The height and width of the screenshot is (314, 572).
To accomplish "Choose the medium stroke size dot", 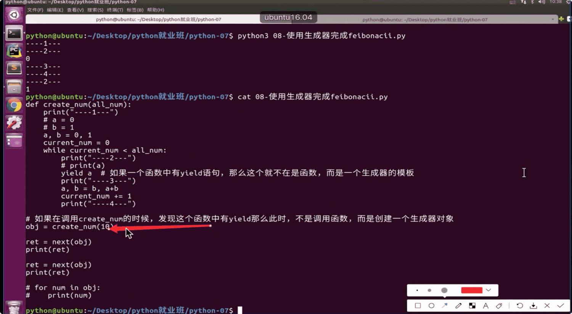I will point(429,290).
